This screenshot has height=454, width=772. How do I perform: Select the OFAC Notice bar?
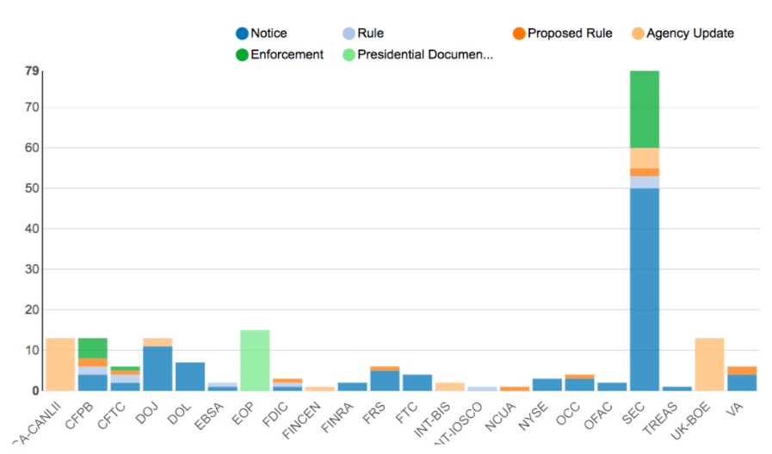pos(612,387)
